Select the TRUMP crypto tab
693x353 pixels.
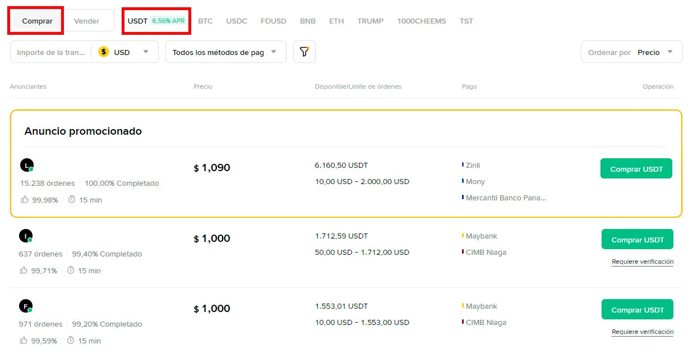pyautogui.click(x=371, y=21)
